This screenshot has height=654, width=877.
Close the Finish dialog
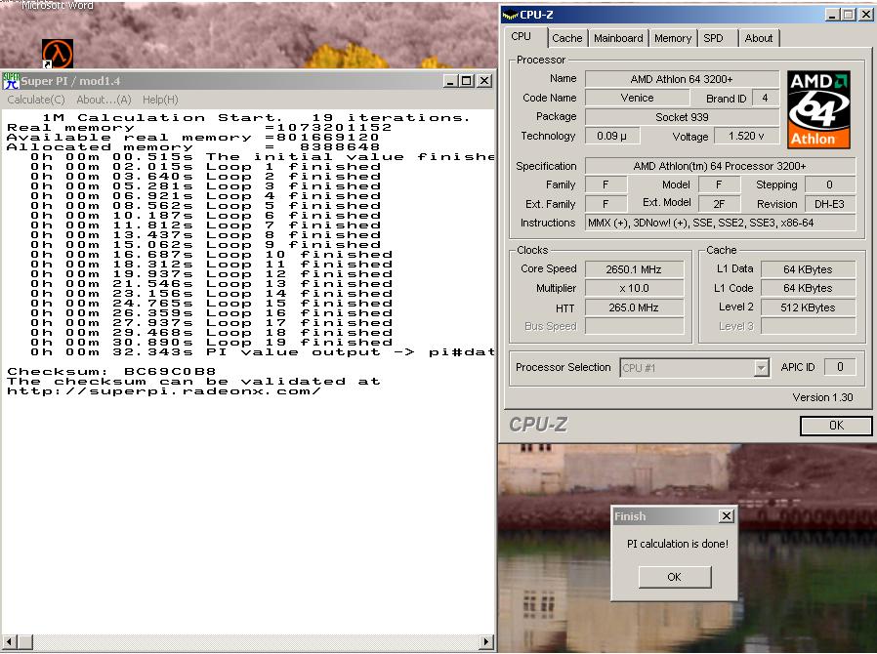[726, 516]
